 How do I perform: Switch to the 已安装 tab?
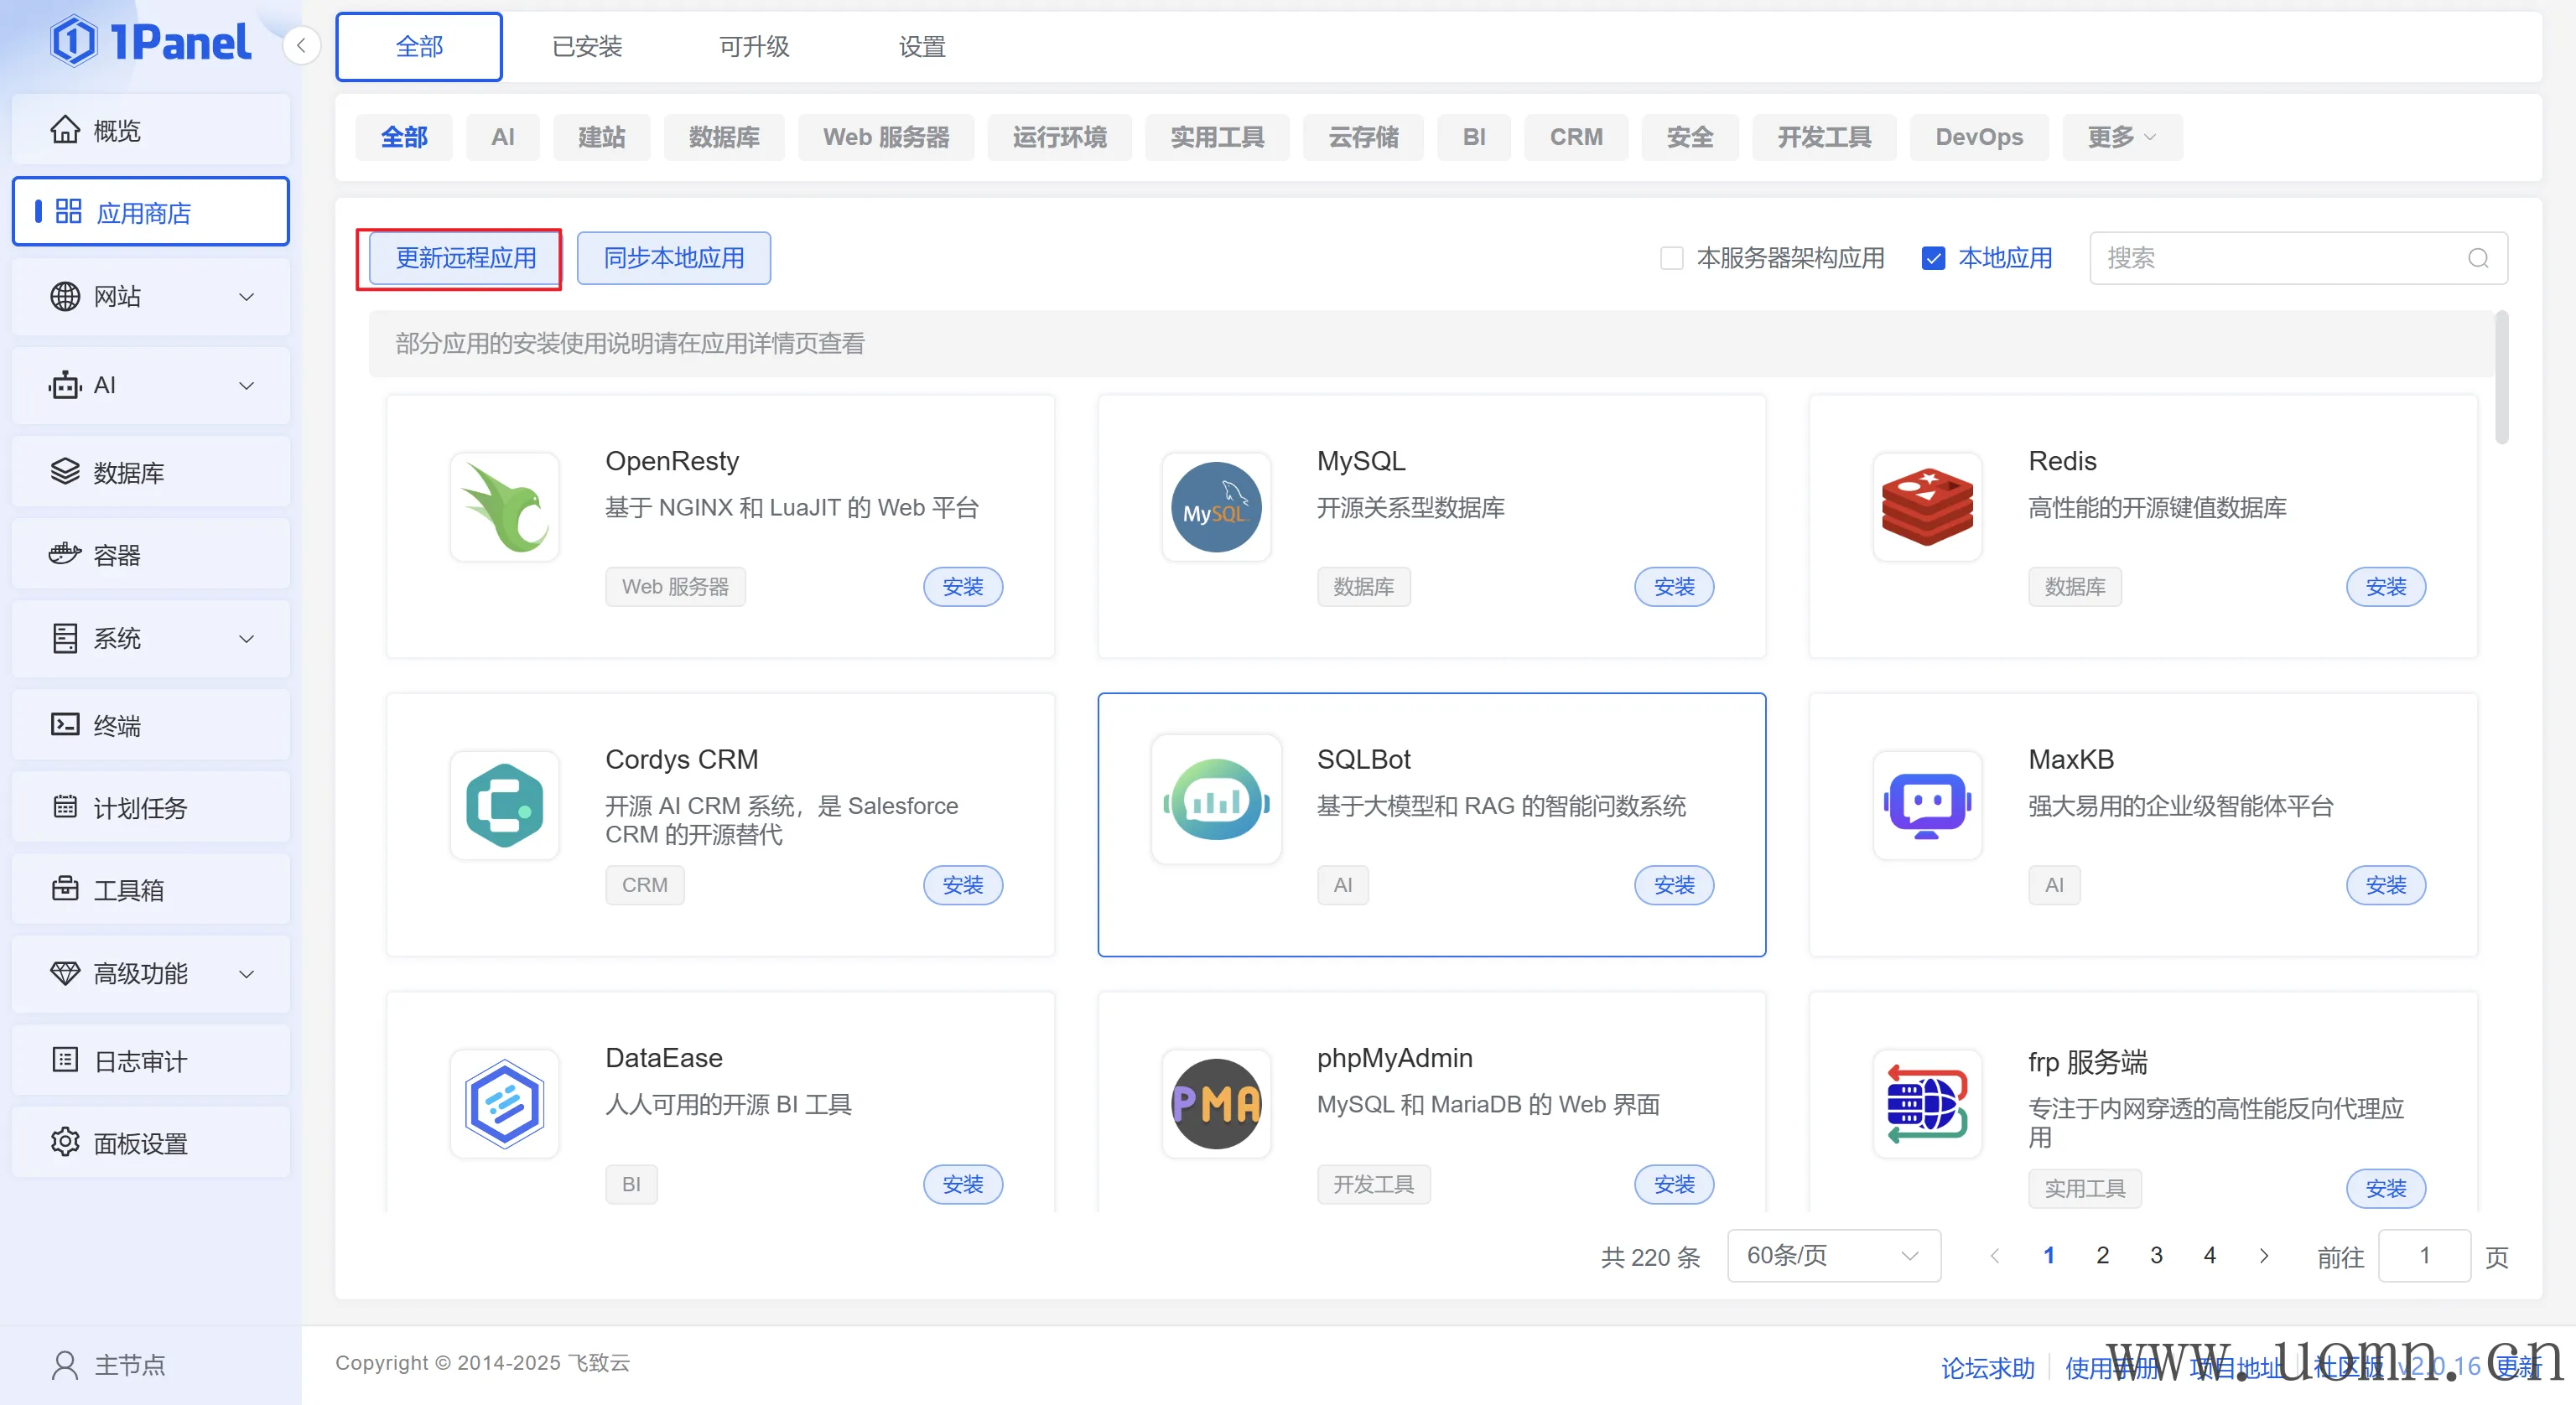click(x=587, y=47)
